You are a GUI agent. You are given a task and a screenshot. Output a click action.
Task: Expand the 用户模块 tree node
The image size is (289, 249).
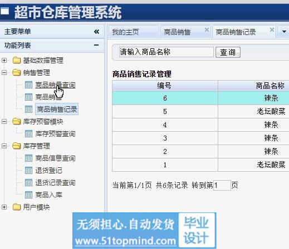4,207
